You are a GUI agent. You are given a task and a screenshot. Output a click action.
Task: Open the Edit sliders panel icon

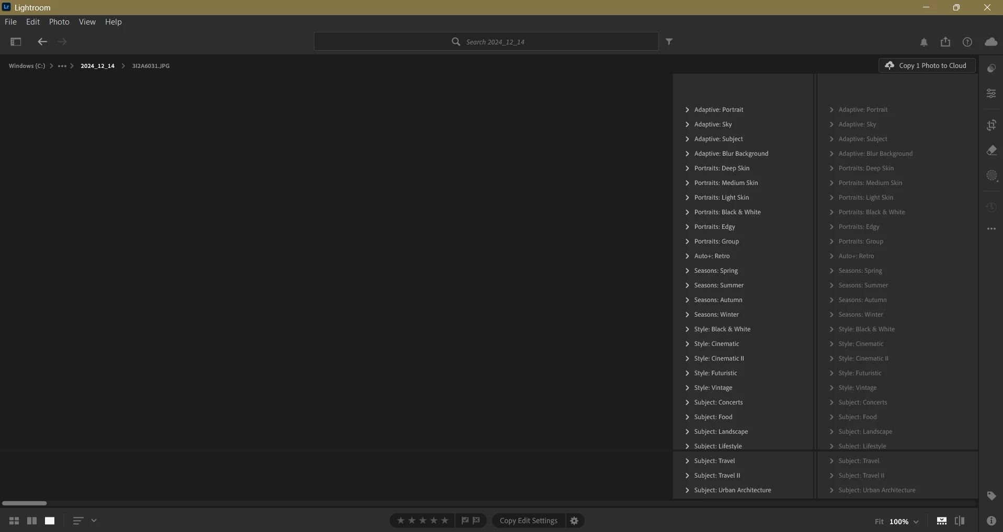(991, 94)
